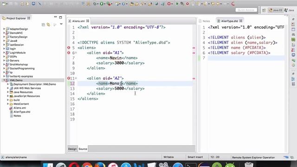
Task: Click the Debug gear toolbar icon
Action: click(94, 4)
